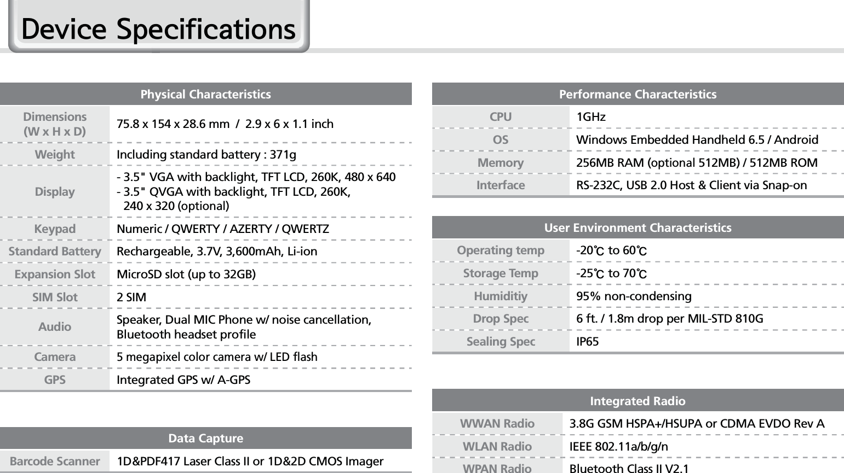Click the WPAN Radio label
This screenshot has height=473, width=844.
click(x=497, y=468)
